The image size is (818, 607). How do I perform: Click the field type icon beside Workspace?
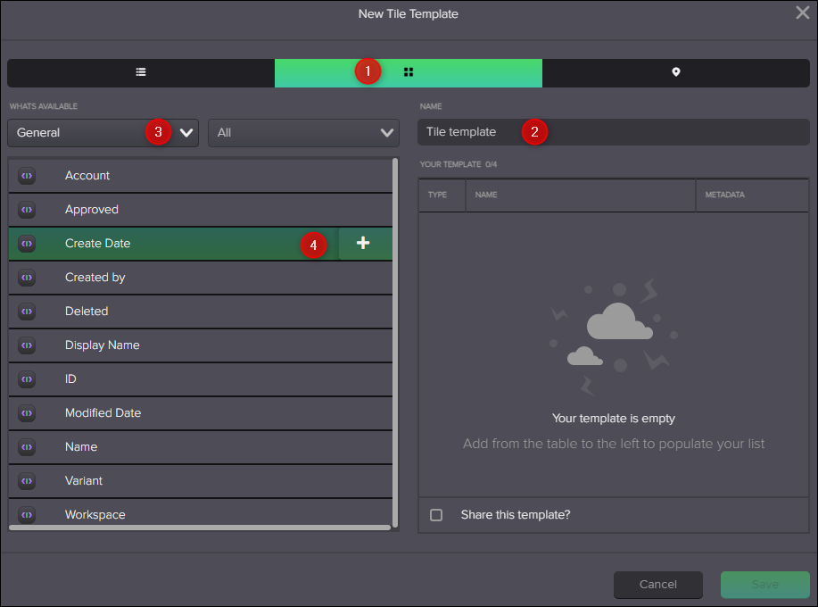[26, 514]
